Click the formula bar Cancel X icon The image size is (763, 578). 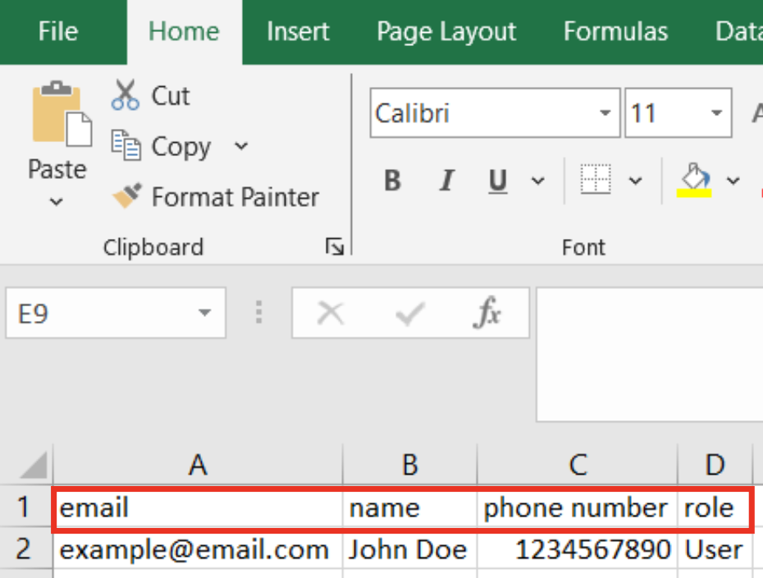[331, 313]
